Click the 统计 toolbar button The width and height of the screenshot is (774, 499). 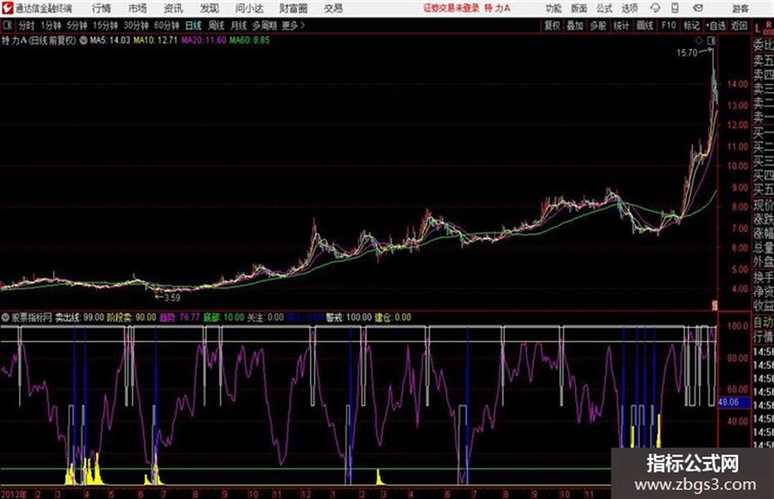(x=622, y=25)
